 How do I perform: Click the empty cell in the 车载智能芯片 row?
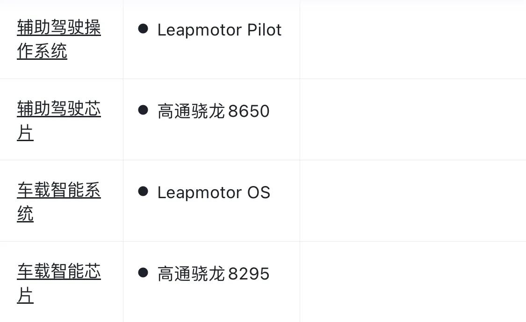point(413,282)
